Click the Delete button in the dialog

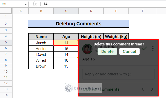point(107,52)
